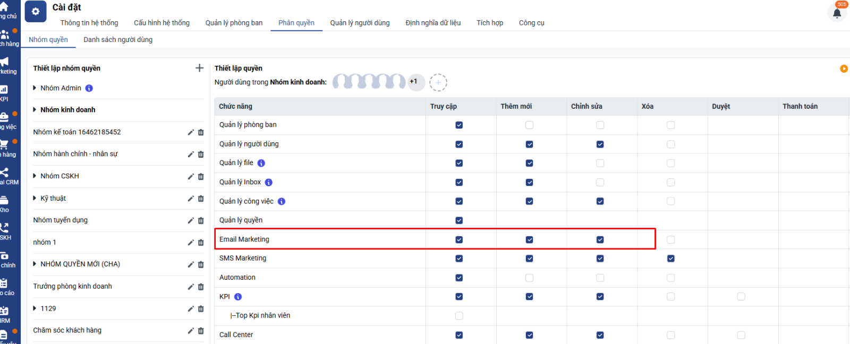Click info icon beside Quản lý Inbox
The image size is (850, 344).
click(269, 182)
